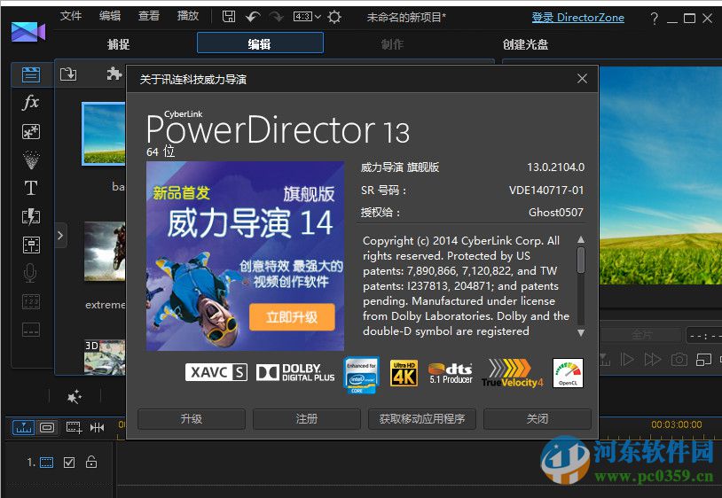Open the 播放 menu

(188, 16)
